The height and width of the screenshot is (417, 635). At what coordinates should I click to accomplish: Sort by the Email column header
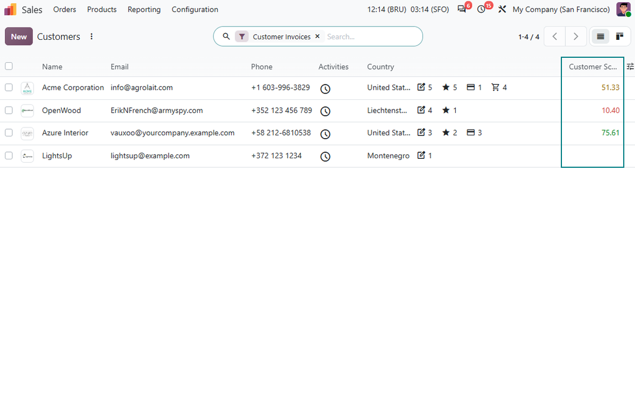120,67
